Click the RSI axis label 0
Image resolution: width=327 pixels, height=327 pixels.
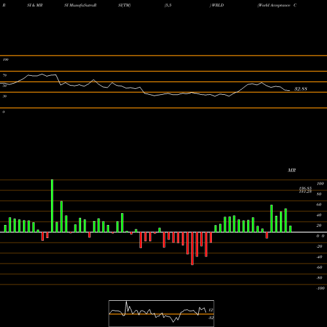3,112
